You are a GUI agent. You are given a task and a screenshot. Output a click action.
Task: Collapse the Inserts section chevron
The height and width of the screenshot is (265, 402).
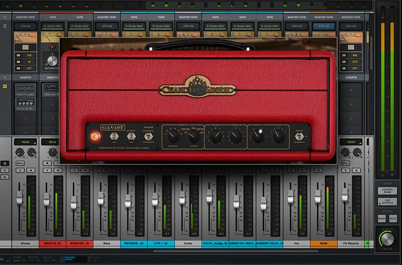click(x=5, y=77)
